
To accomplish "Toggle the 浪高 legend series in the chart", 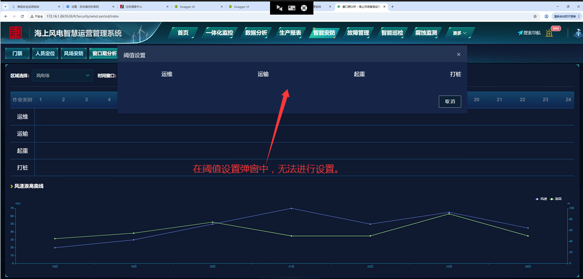I will tap(556, 199).
